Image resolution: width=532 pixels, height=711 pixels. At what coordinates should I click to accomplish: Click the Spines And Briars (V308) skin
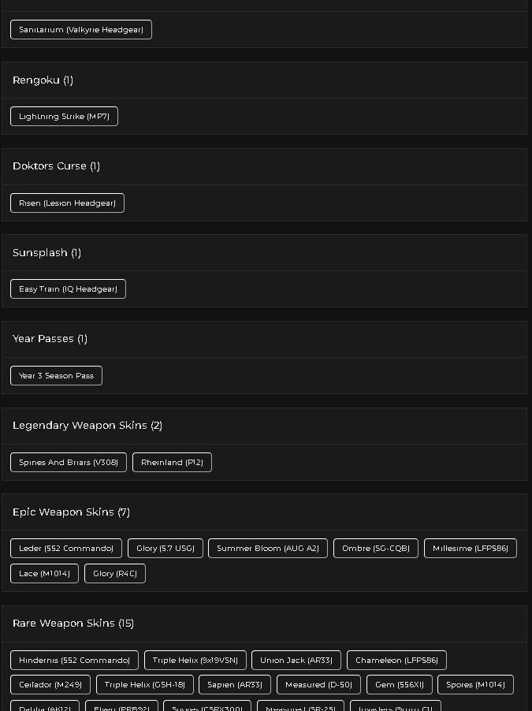[69, 462]
